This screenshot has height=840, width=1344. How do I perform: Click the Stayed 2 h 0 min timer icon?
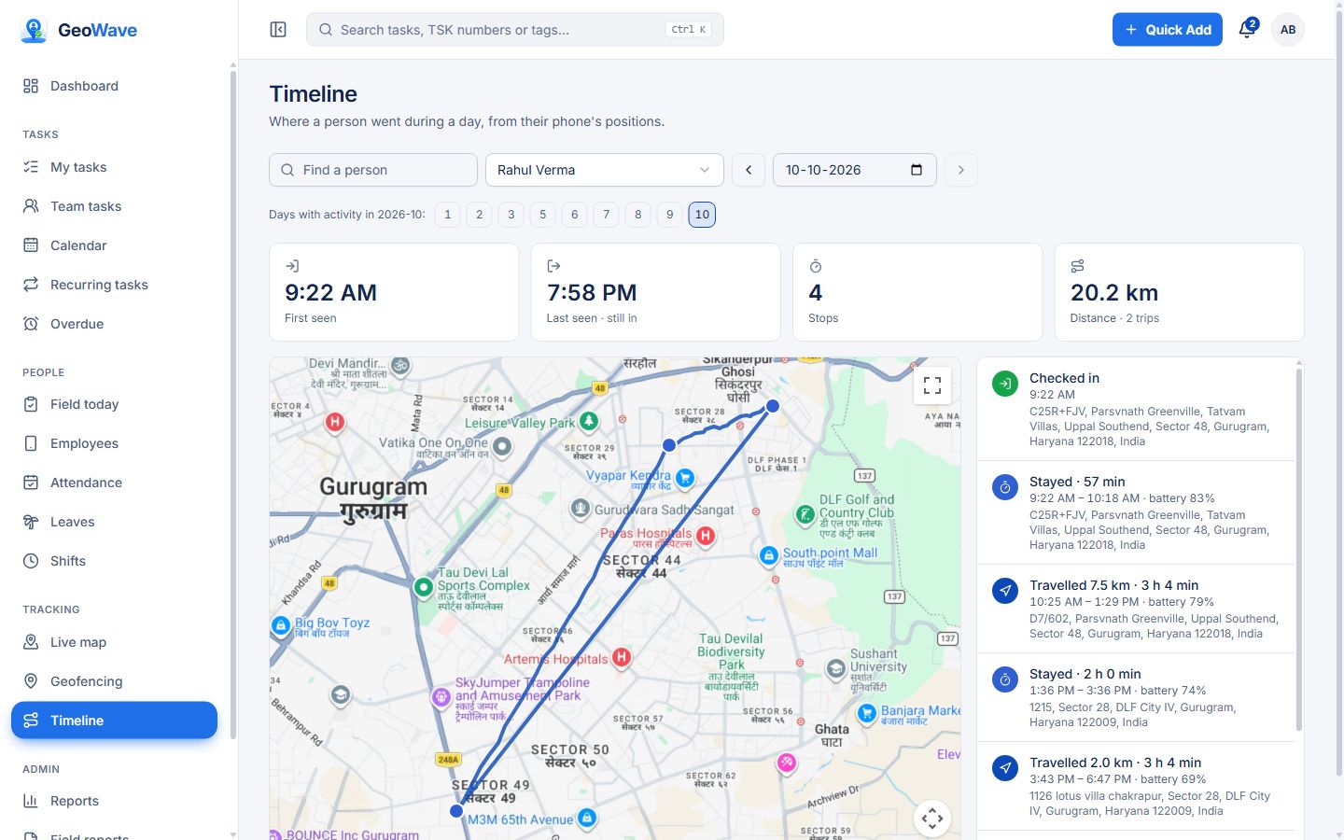coord(1005,679)
